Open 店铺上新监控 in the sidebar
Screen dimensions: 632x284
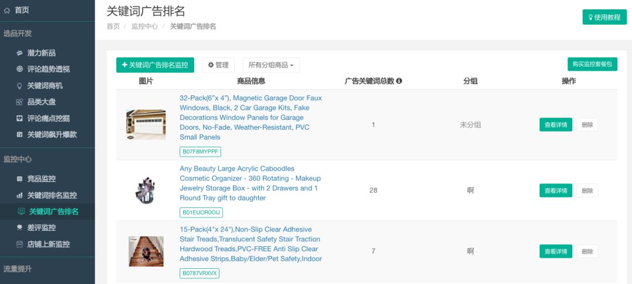[49, 244]
